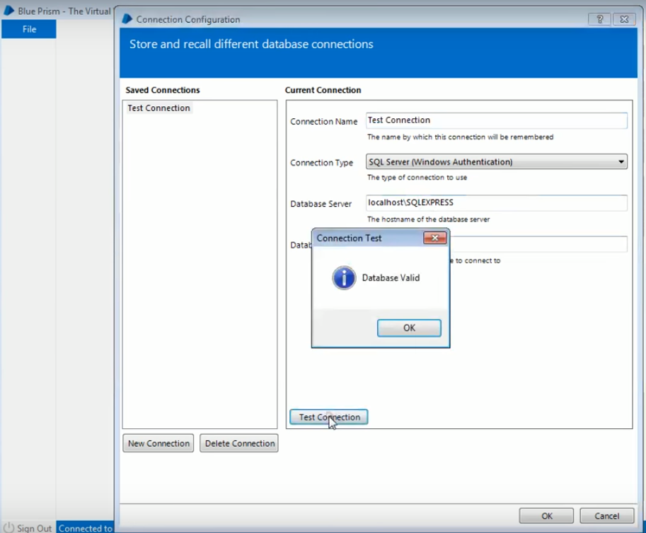Click the Test Connection button
This screenshot has height=533, width=646.
coord(329,417)
